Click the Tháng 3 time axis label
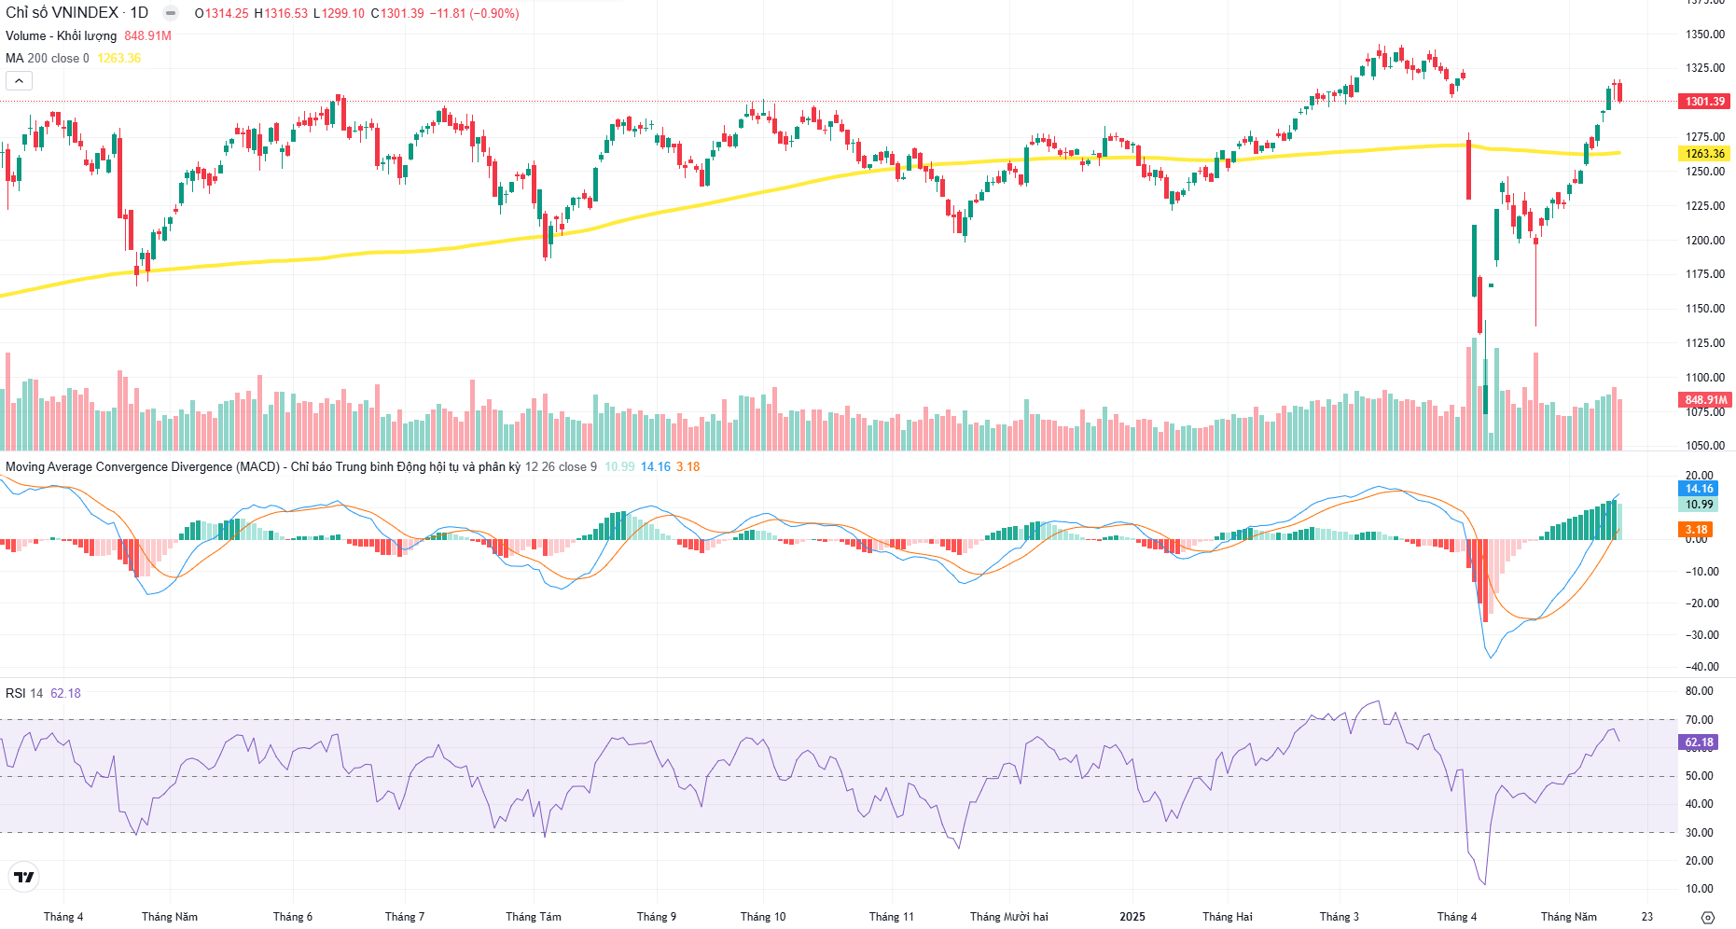This screenshot has height=929, width=1736. click(1340, 917)
